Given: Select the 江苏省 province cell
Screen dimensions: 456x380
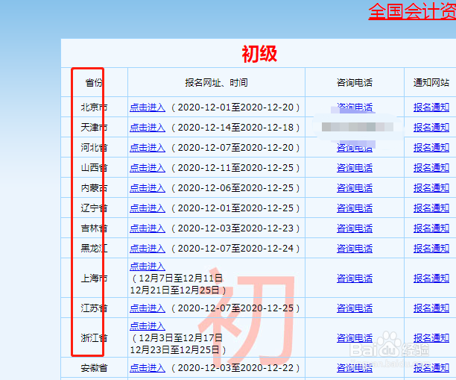Looking at the screenshot, I should tap(94, 308).
